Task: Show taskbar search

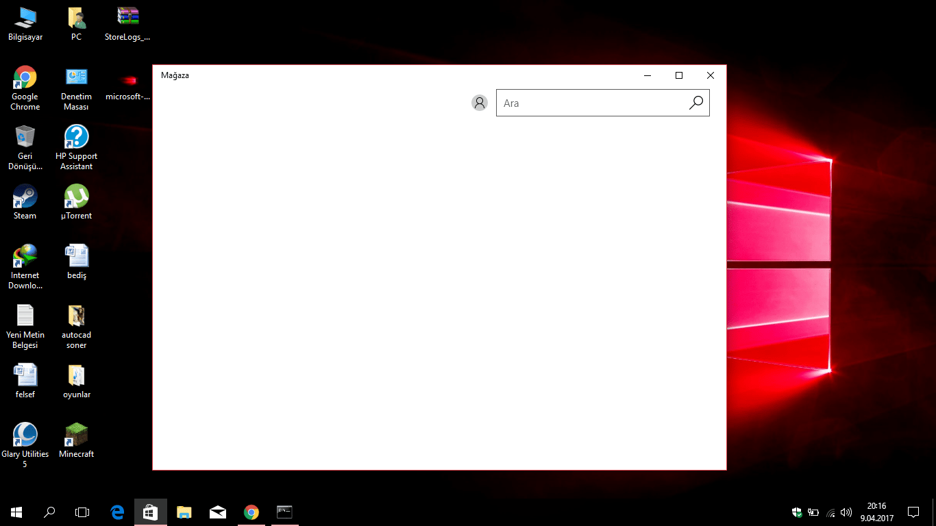Action: (x=49, y=512)
